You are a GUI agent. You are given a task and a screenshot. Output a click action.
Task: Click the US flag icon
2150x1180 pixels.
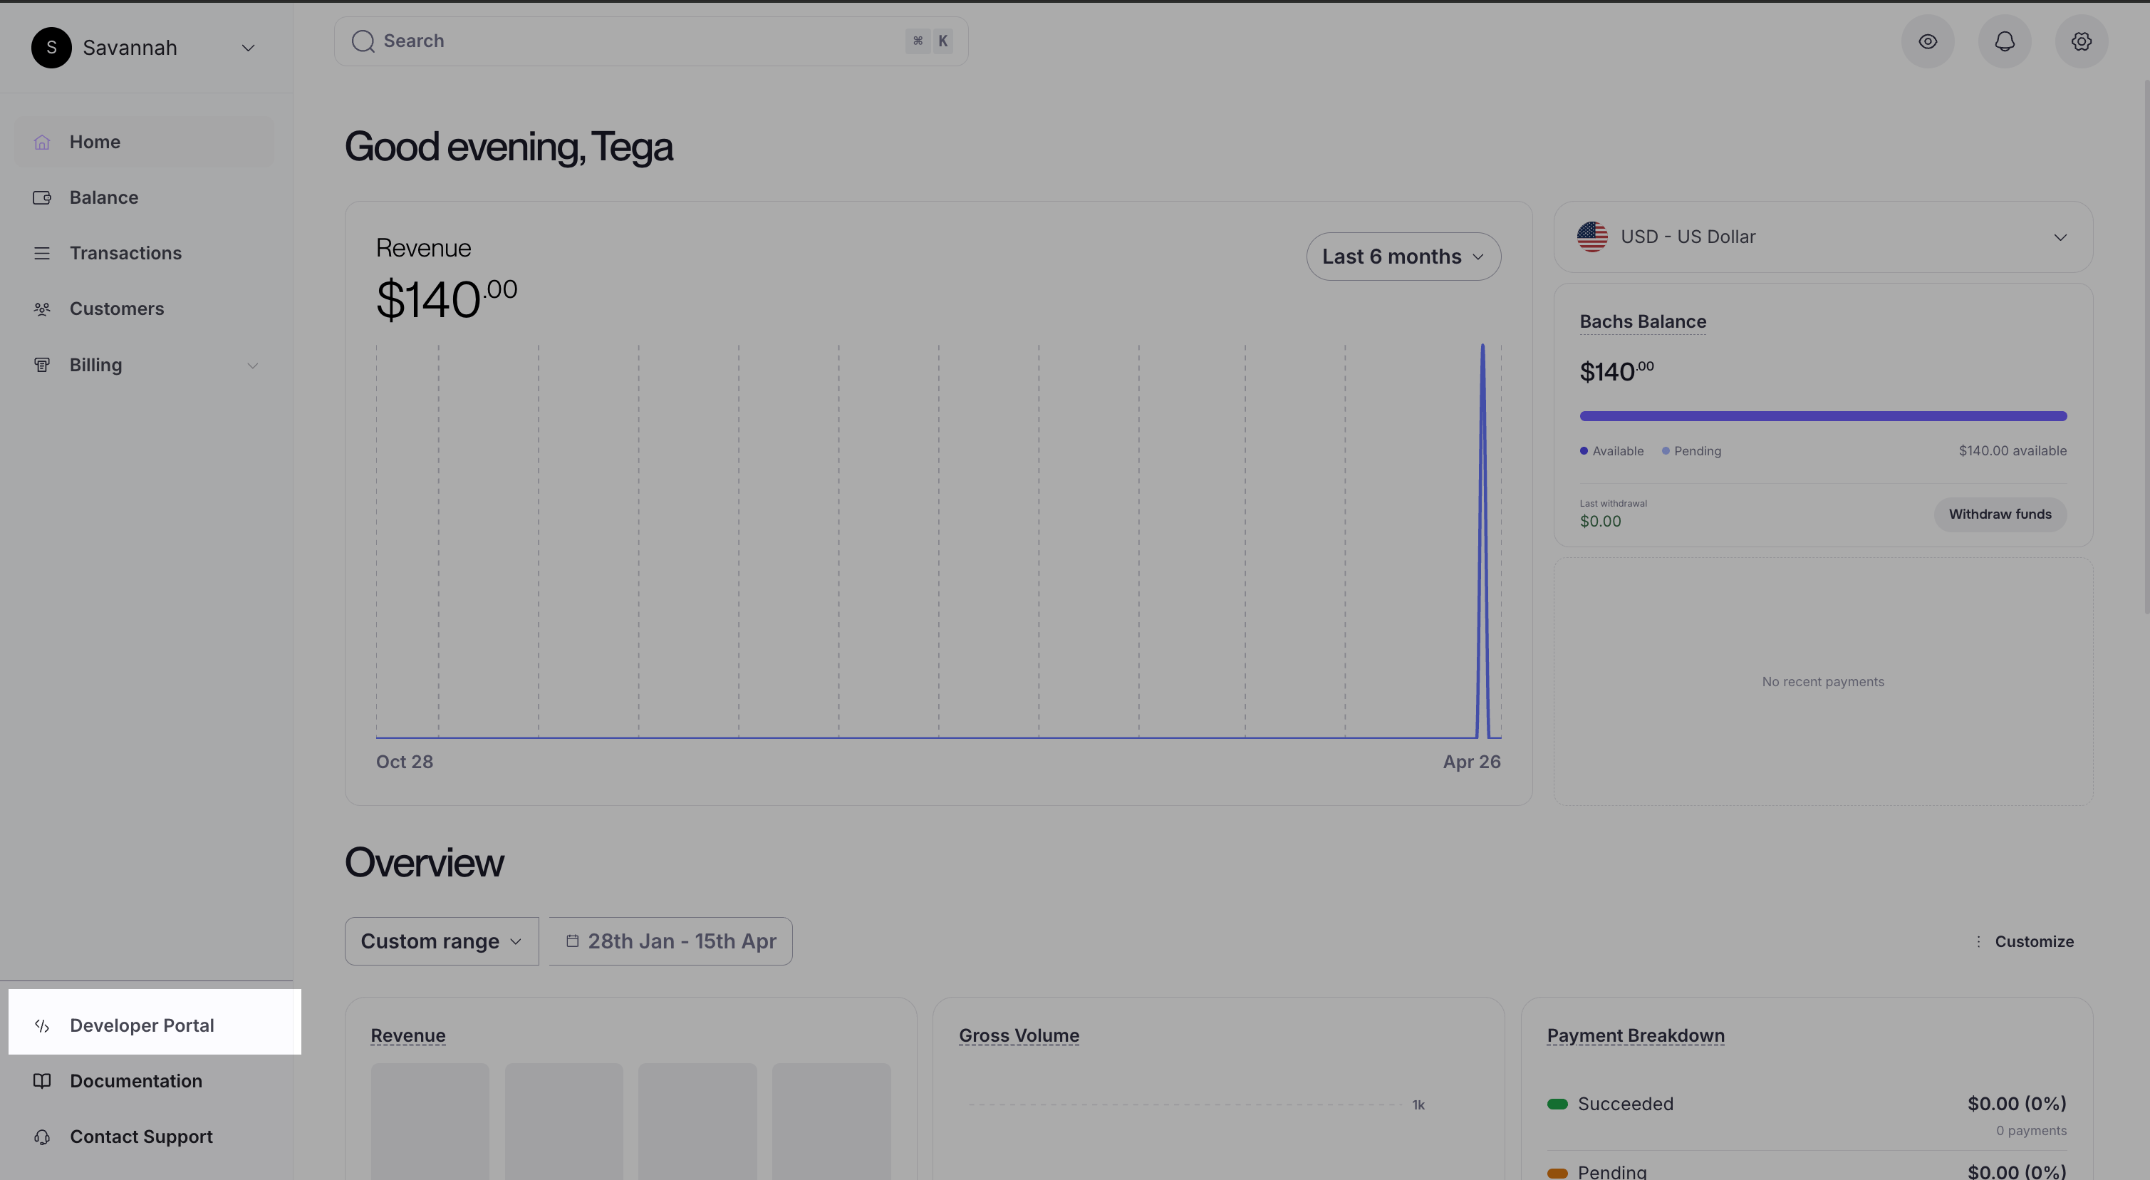tap(1591, 237)
